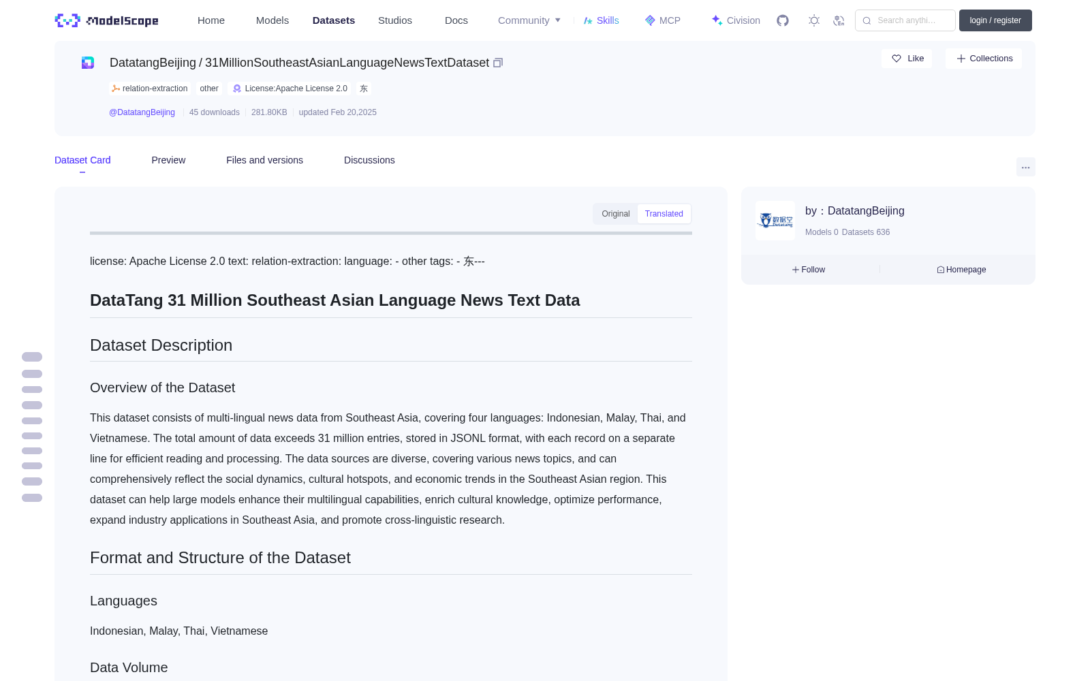Image resolution: width=1090 pixels, height=681 pixels.
Task: Click 'Dataset Description' heading
Action: [x=161, y=345]
